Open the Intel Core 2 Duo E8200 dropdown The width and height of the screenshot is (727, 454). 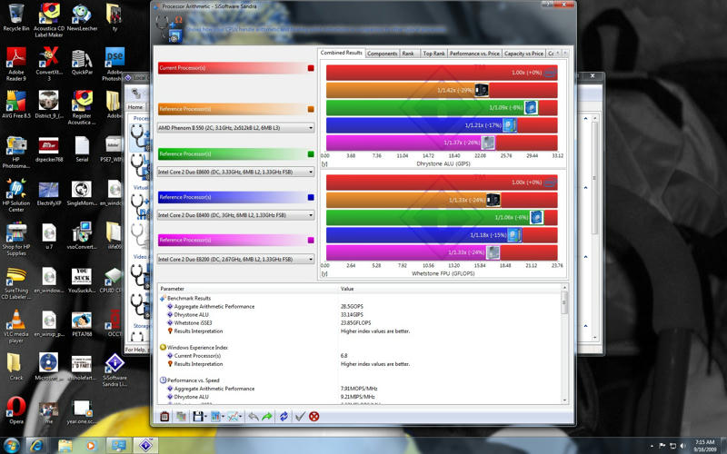[235, 260]
